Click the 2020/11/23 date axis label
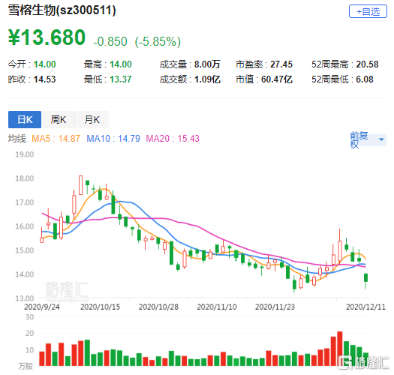The width and height of the screenshot is (394, 375). 275,307
